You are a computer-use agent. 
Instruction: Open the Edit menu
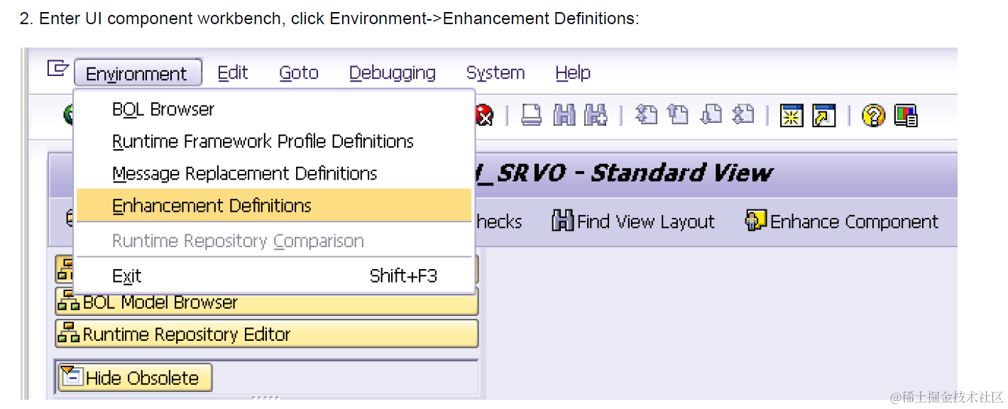pos(233,72)
